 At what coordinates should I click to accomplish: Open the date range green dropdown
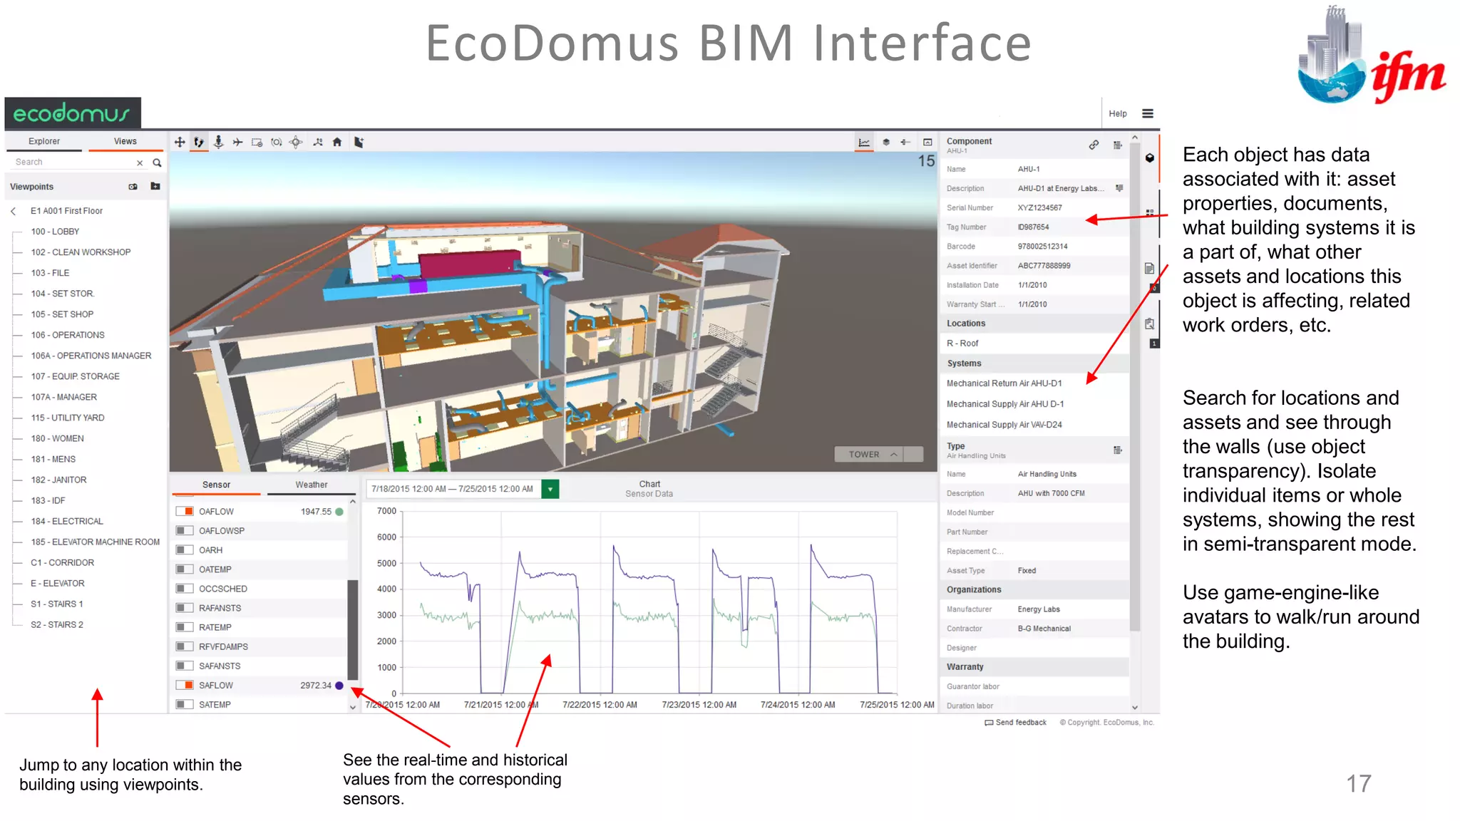click(x=550, y=489)
